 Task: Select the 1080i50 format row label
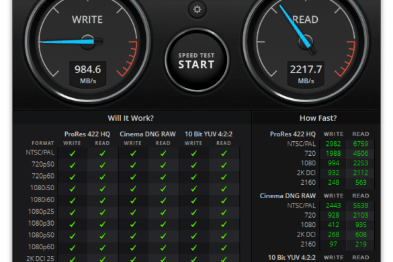(x=42, y=188)
